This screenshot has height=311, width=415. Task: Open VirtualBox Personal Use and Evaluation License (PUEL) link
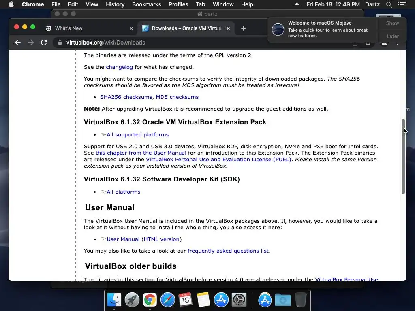(x=218, y=160)
